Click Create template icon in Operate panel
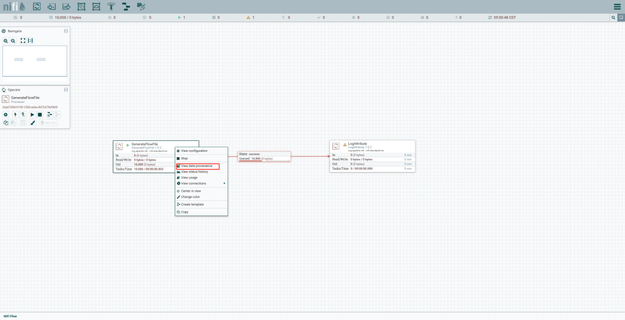 [49, 114]
